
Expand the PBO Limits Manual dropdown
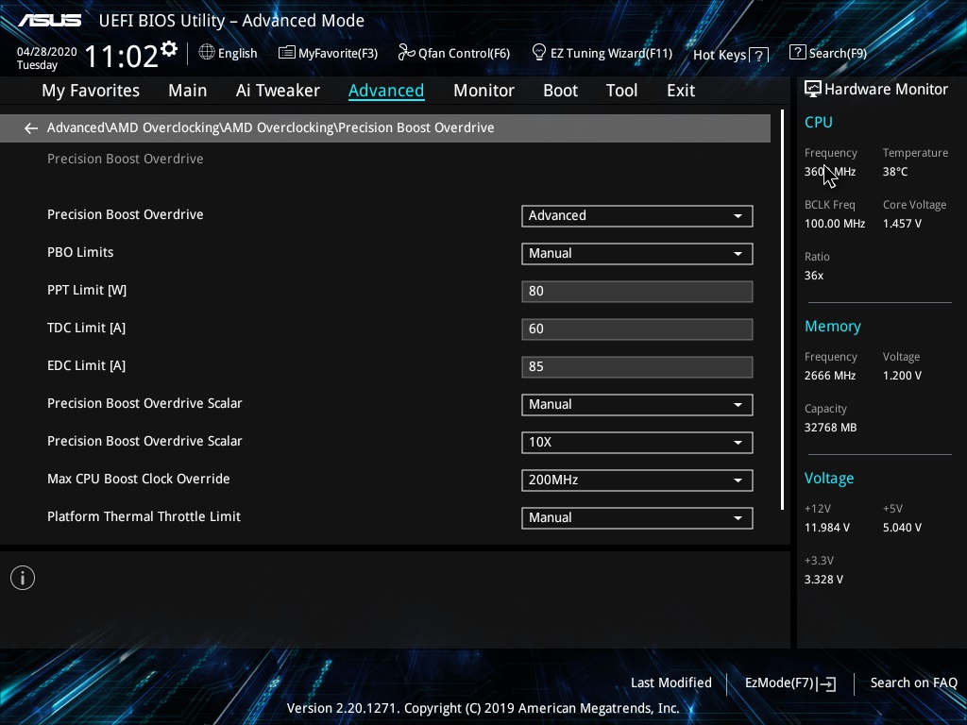(x=637, y=253)
